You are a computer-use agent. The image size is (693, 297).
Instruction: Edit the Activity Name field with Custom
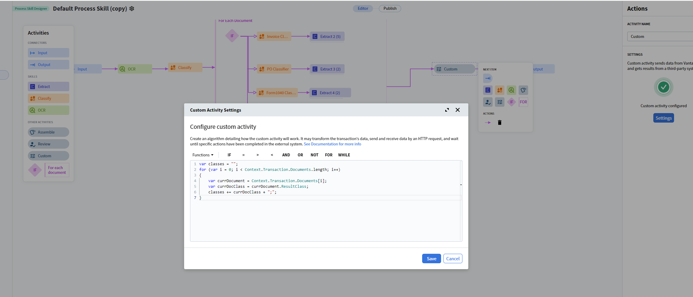pos(660,36)
